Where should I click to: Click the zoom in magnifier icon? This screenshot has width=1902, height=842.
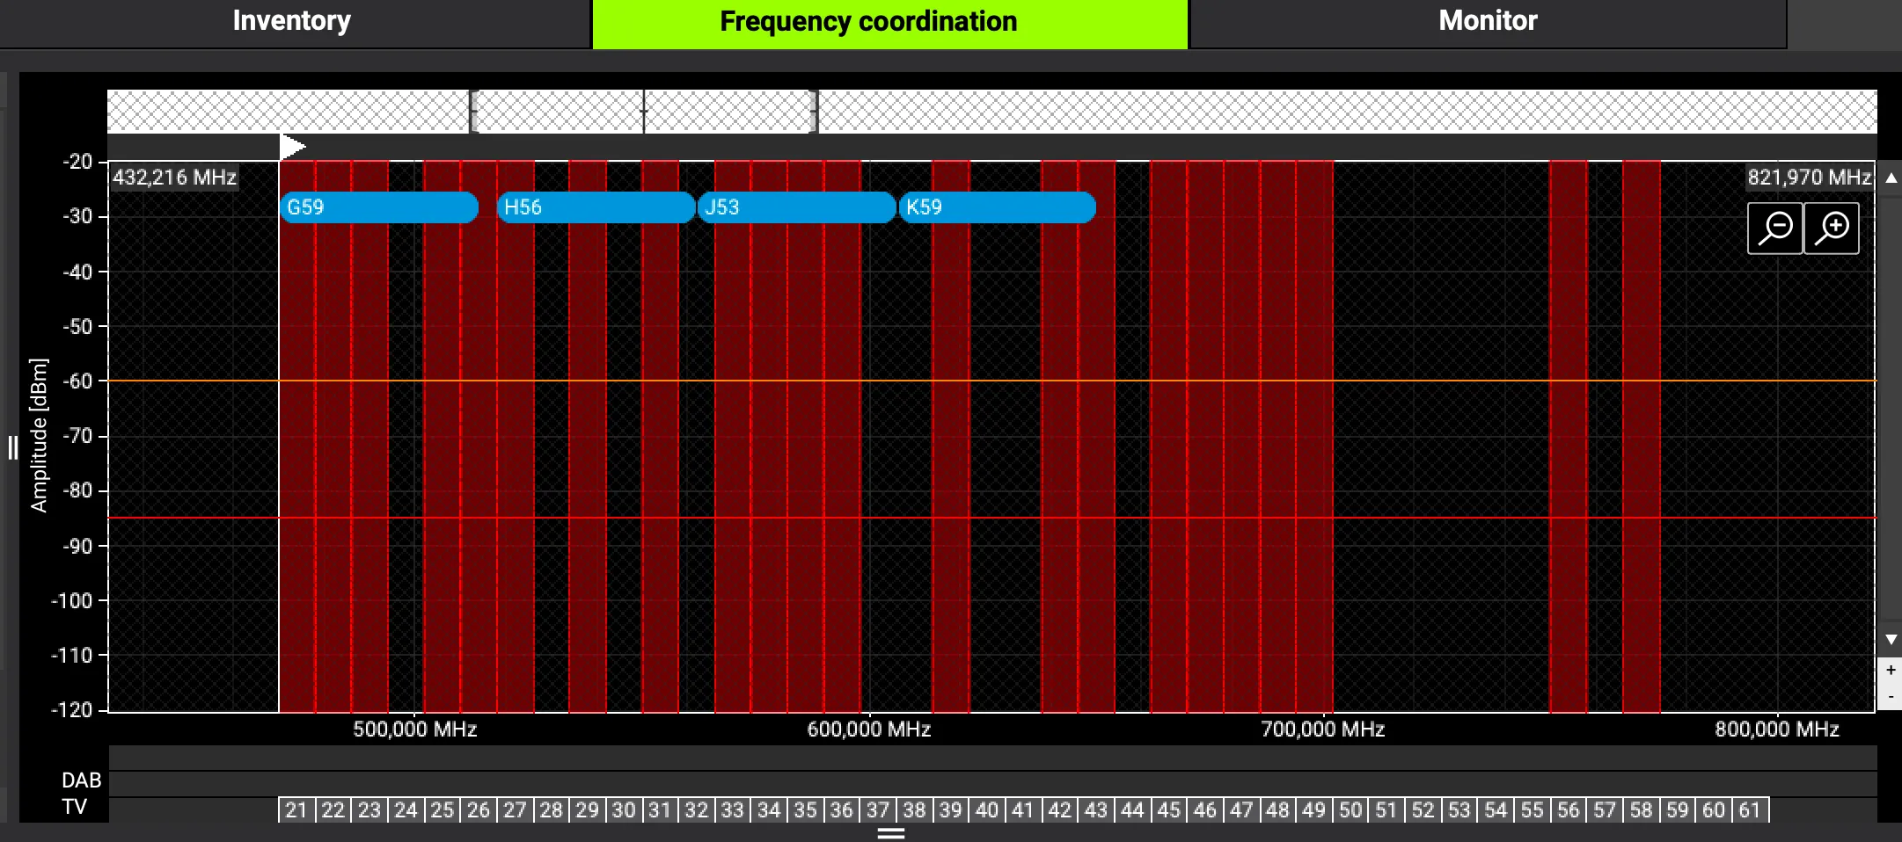click(1832, 229)
